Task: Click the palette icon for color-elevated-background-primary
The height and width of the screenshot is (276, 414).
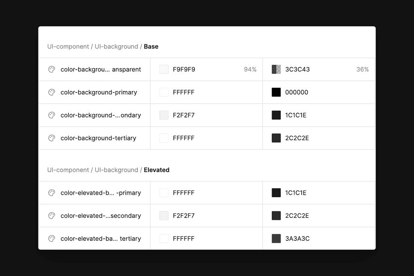Action: point(51,193)
